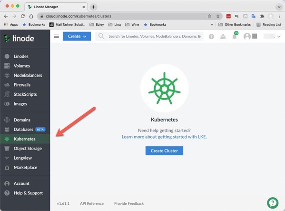
Task: Open Object Storage in the sidebar
Action: click(25, 149)
